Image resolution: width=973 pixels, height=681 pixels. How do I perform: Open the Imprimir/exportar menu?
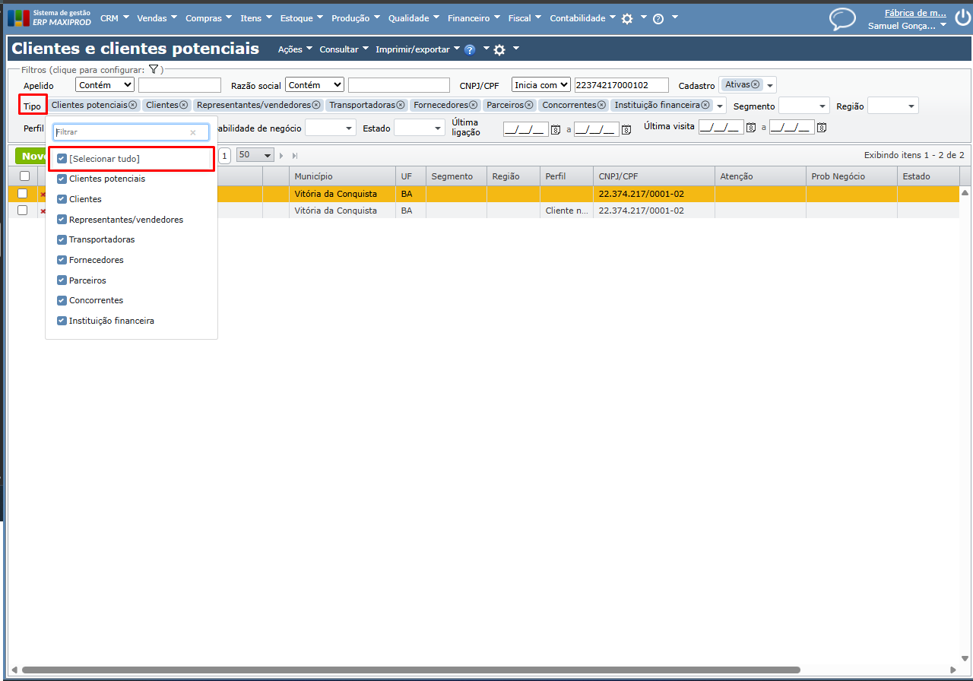pos(418,49)
